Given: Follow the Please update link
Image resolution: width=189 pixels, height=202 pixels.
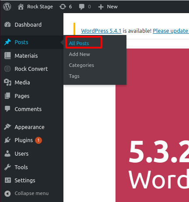Looking at the screenshot, I should 171,31.
